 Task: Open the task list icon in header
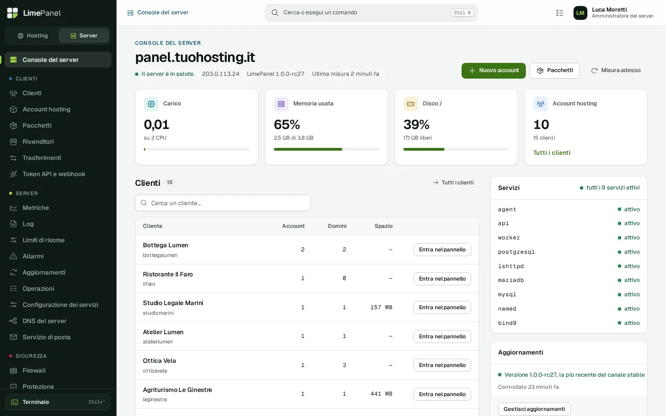[x=560, y=13]
